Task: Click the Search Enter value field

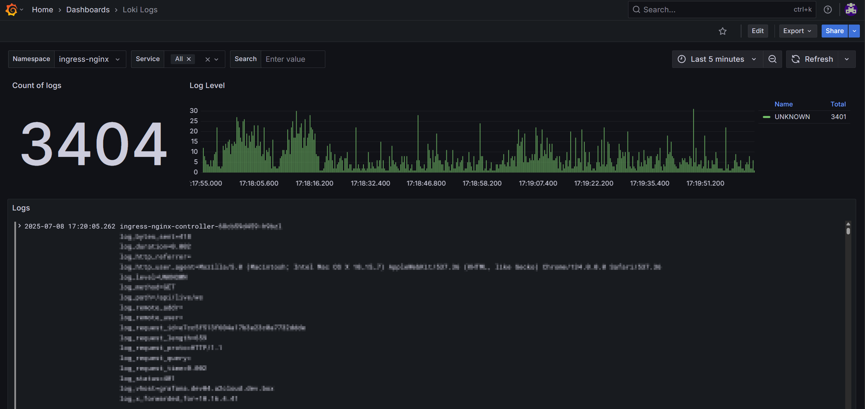Action: (293, 59)
